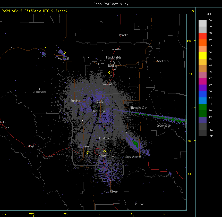This screenshot has height=217, width=222.
Task: Click the Olds label
Action: point(100,102)
